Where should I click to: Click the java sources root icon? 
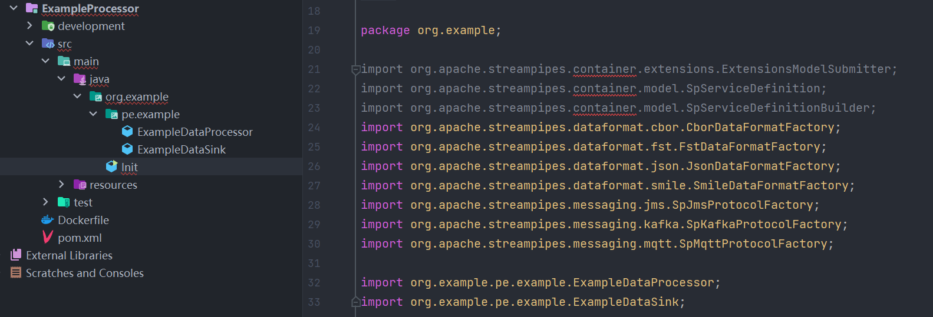tap(80, 79)
